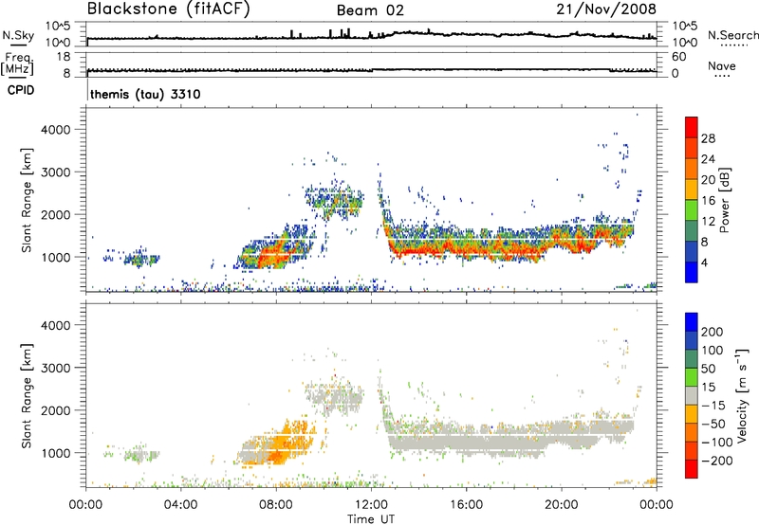Click the -50 label on Velocity colorbar
Viewport: 759px width, 525px height.
713,424
